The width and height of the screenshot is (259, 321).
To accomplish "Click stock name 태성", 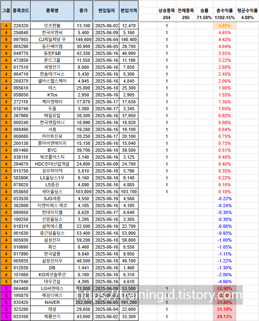I will [52, 309].
